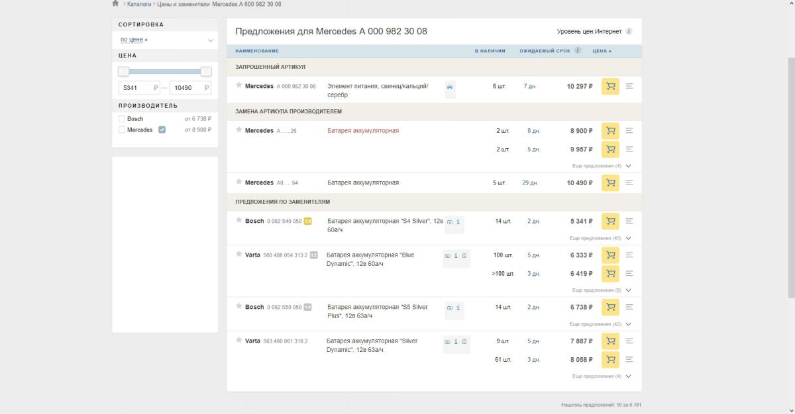Open details menu for 10 297 ₽ offer
The height and width of the screenshot is (414, 795).
pos(629,87)
